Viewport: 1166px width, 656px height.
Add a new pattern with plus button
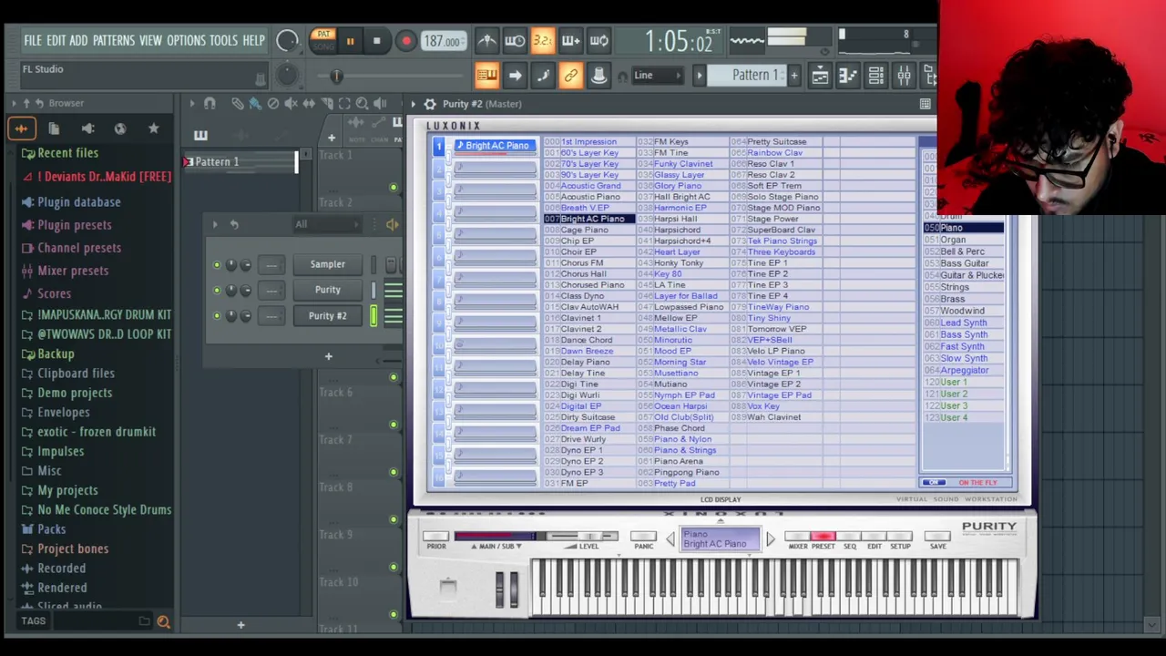pos(794,75)
